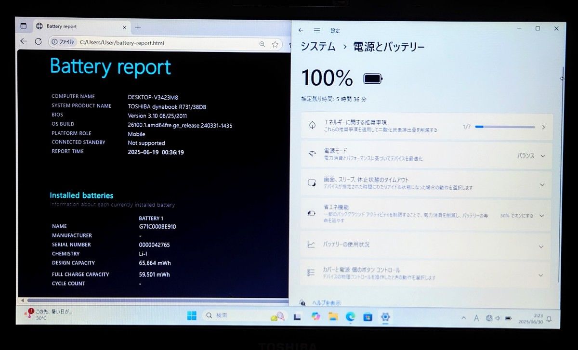Open the notification bell in system tray

(550, 318)
